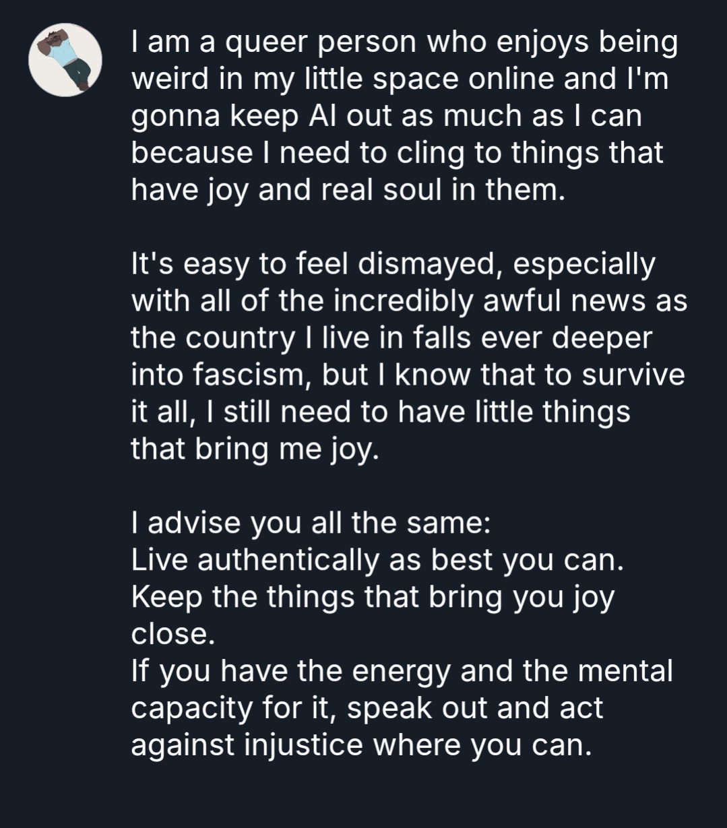
Task: Click the line "Live authentically as best you can."
Action: pyautogui.click(x=377, y=561)
